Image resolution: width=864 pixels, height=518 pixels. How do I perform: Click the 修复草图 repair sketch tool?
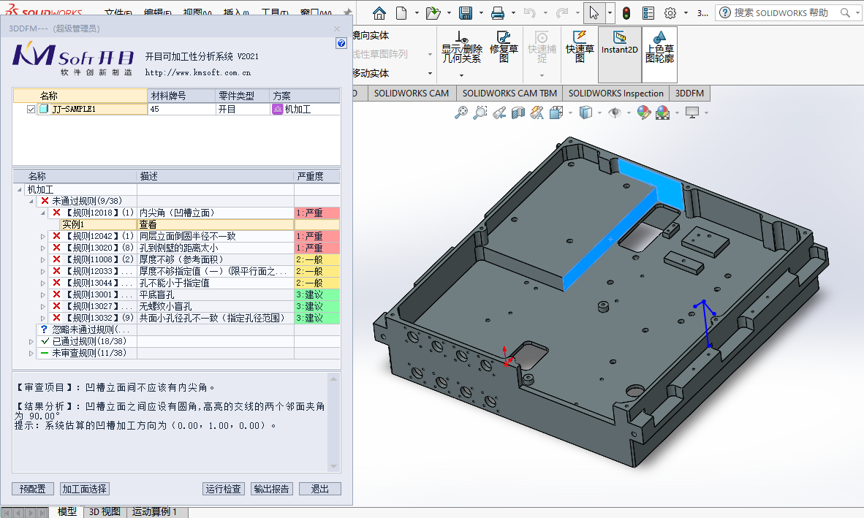504,48
